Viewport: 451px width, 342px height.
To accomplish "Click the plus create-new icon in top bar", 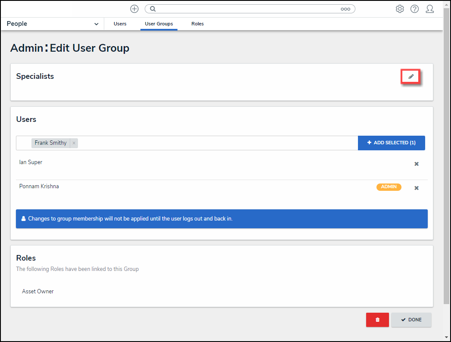I will click(x=134, y=9).
